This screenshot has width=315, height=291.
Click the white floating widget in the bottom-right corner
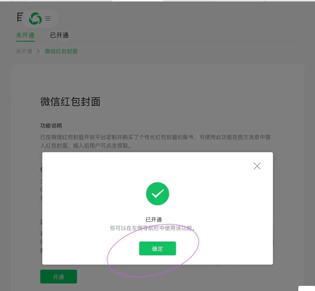pyautogui.click(x=307, y=288)
